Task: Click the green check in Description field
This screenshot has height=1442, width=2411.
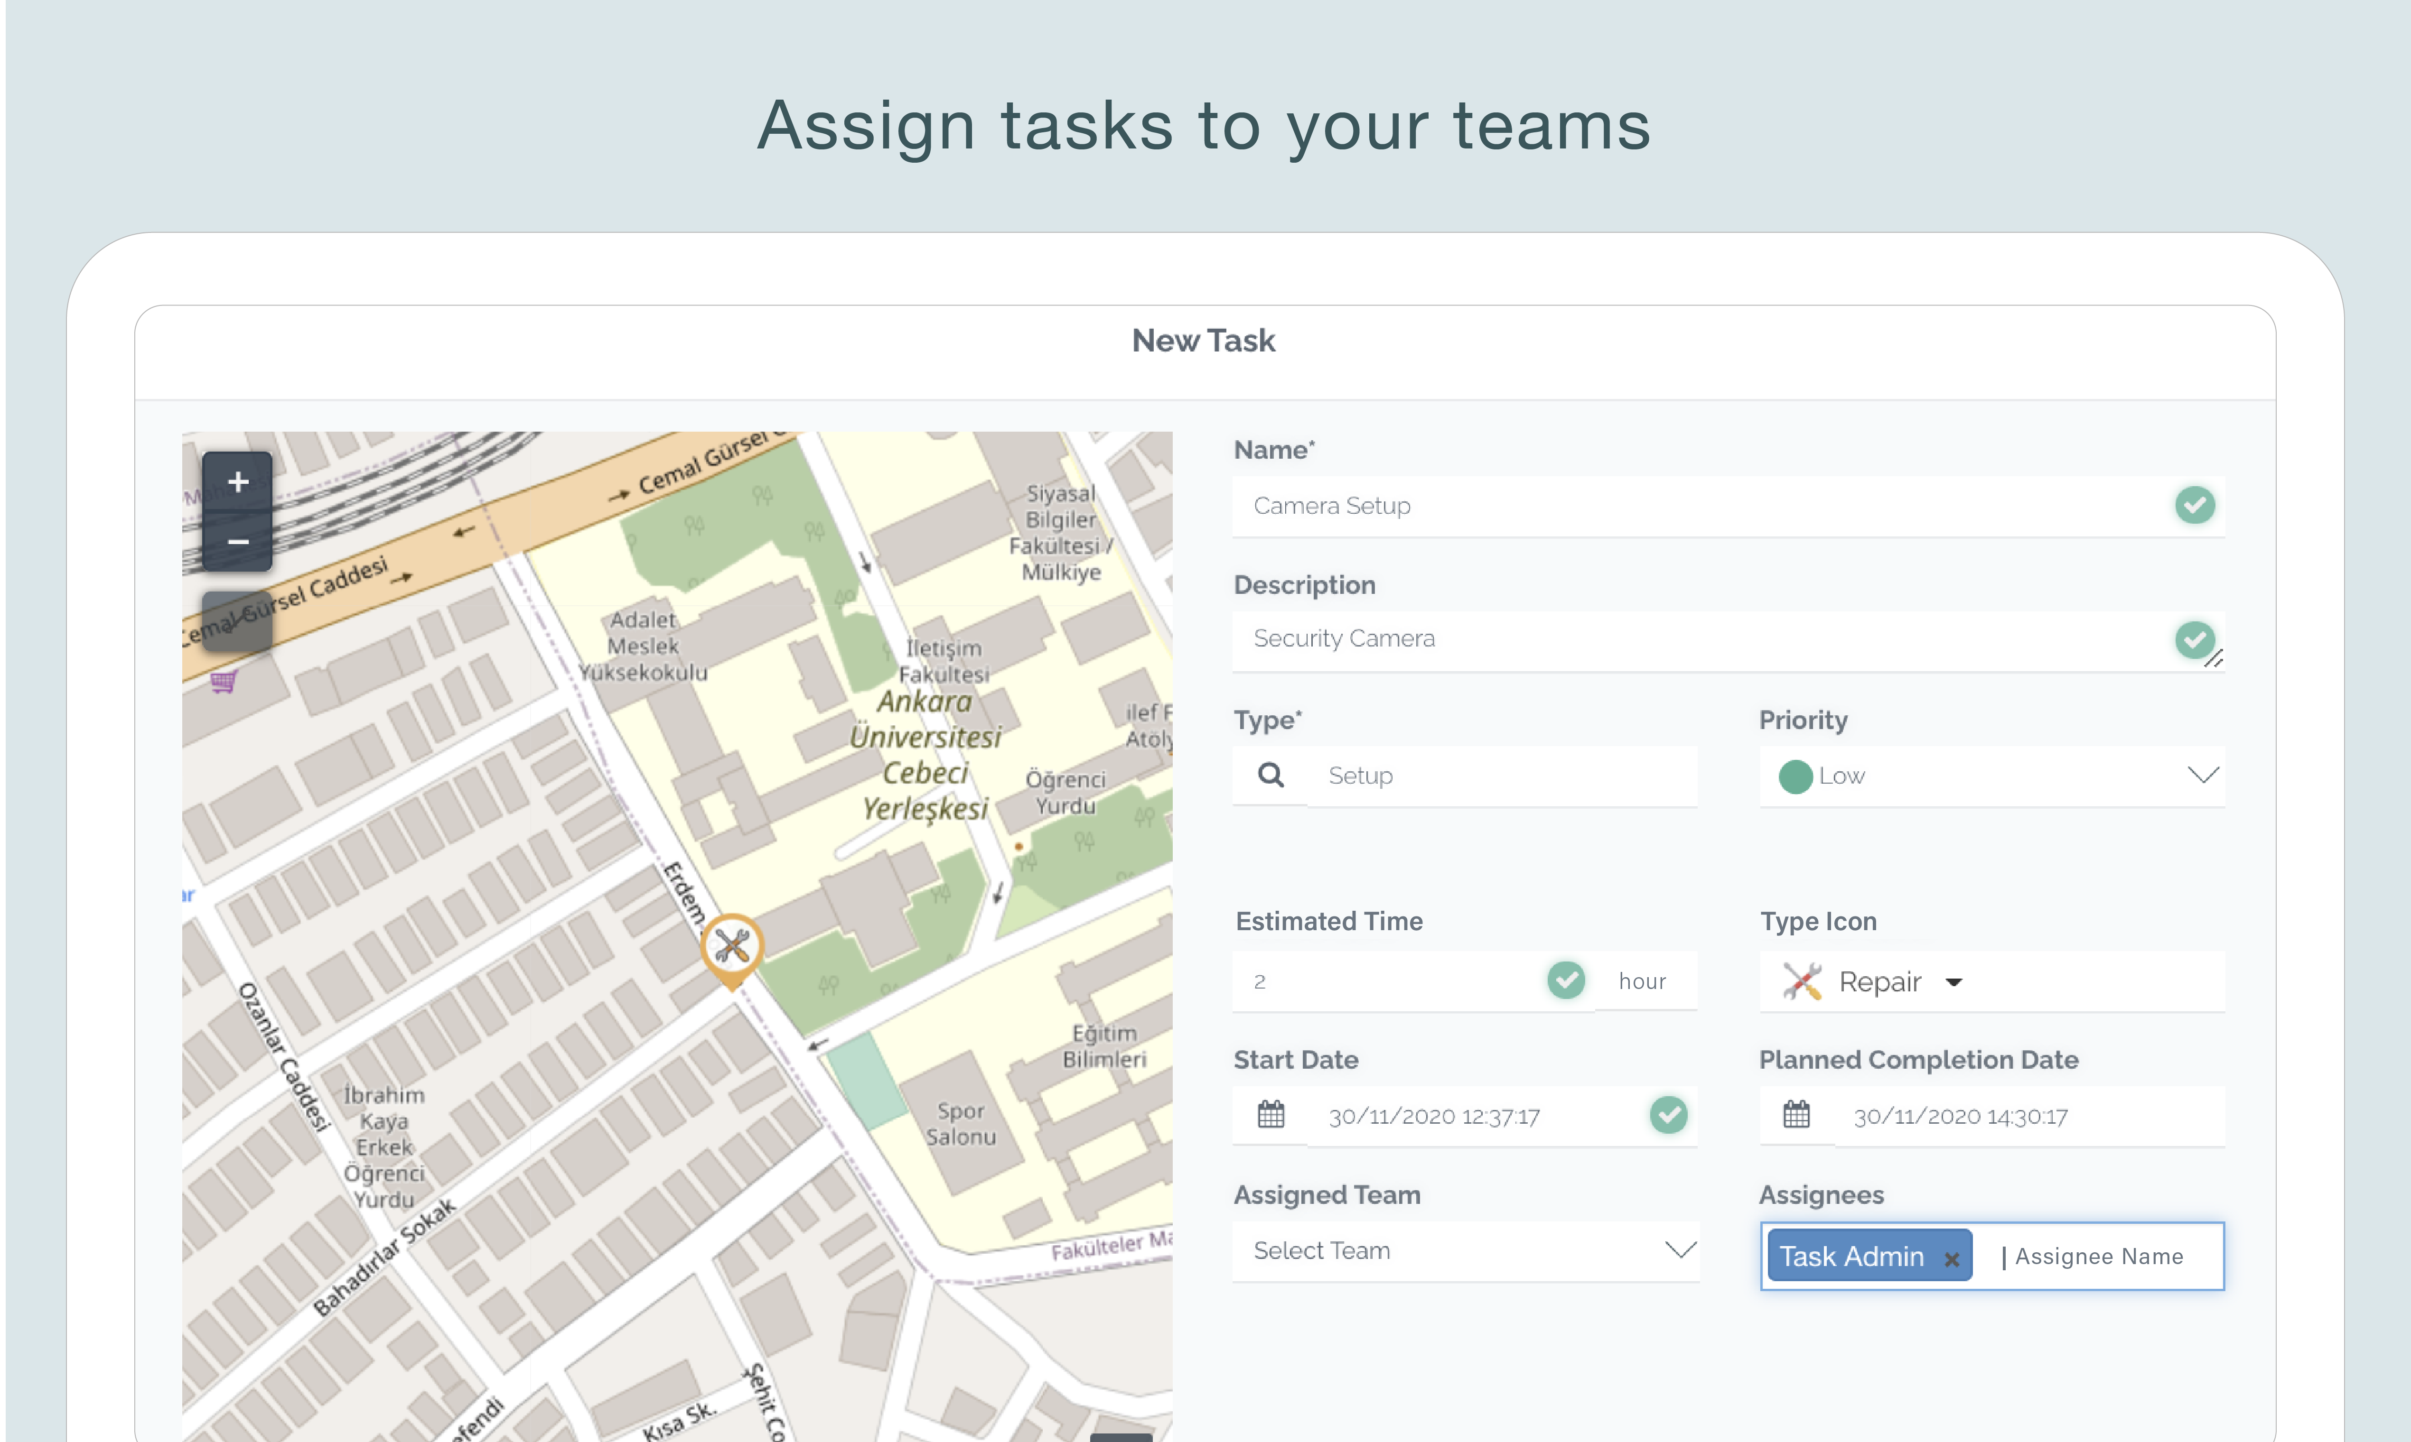Action: (x=2193, y=638)
